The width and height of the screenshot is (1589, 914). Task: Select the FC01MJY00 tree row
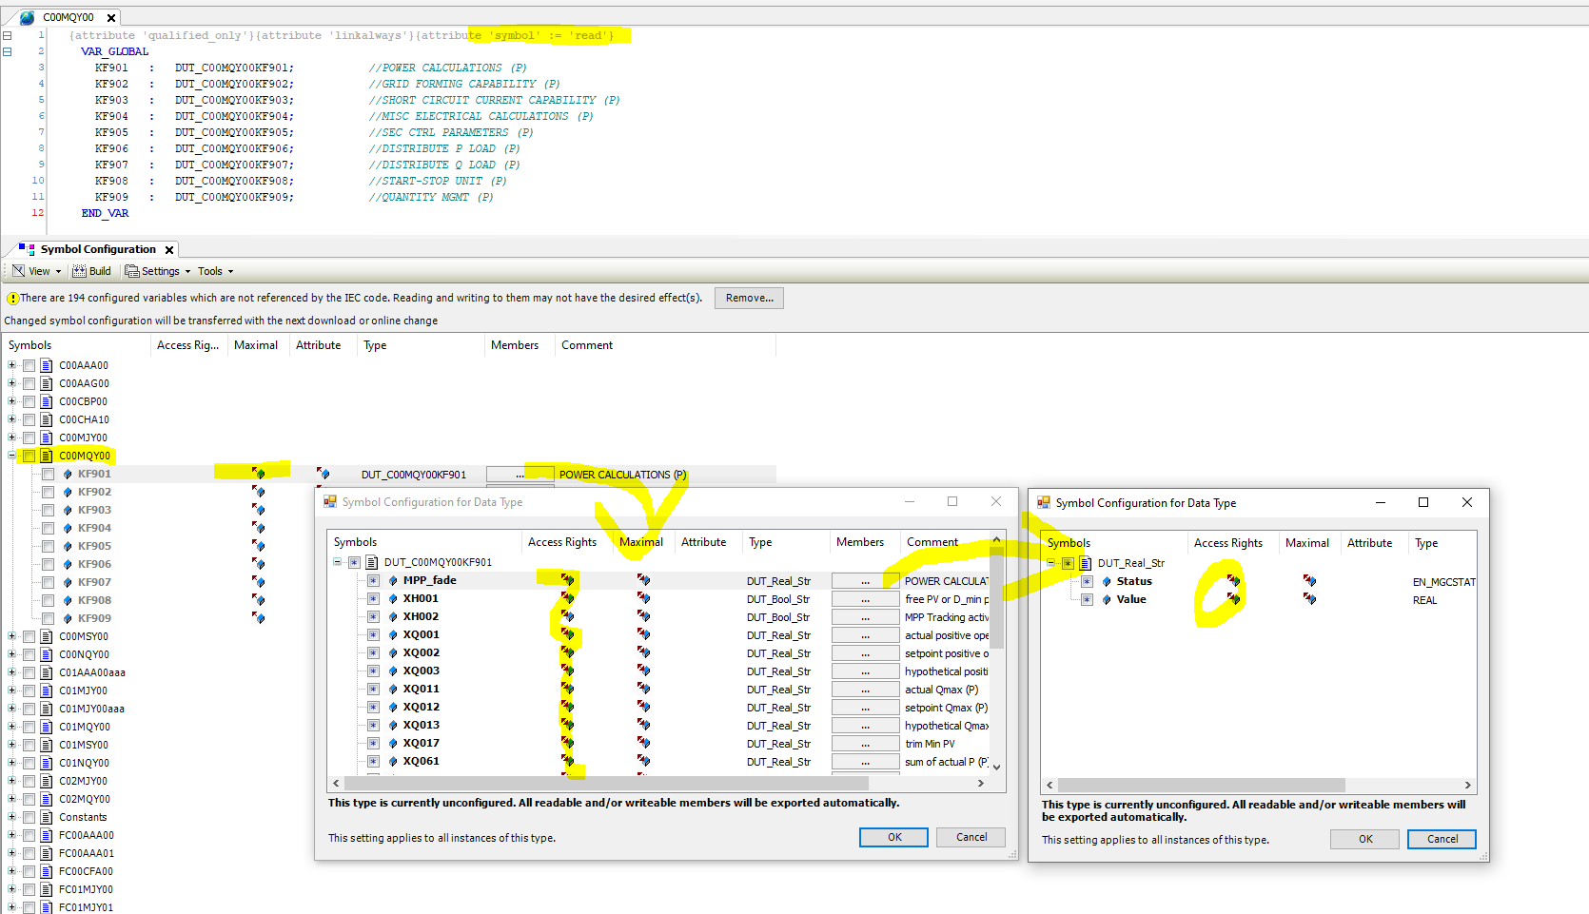pos(86,889)
